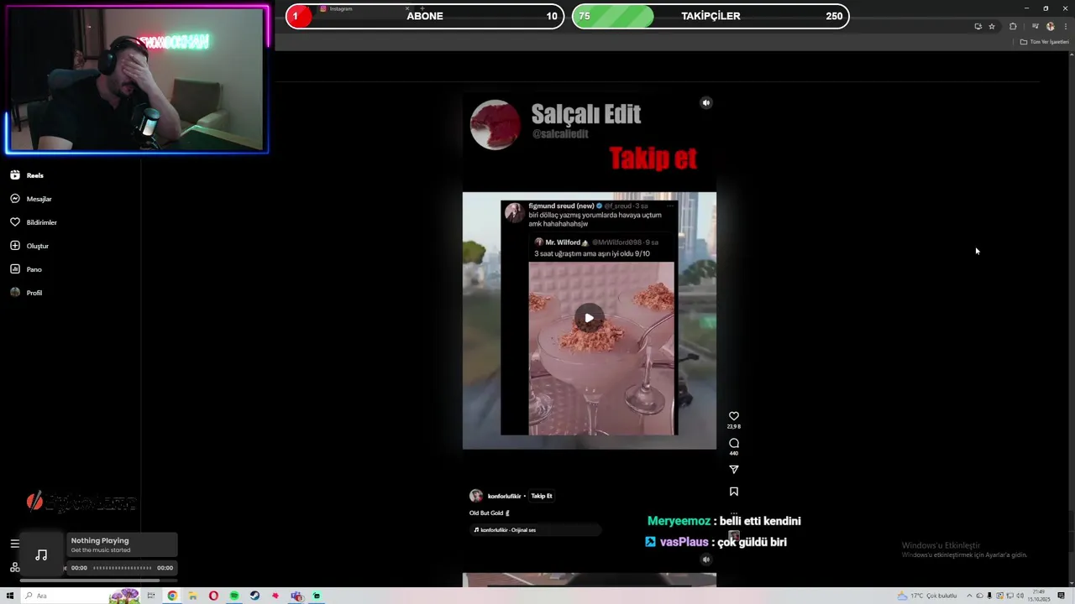Click the install app icon in address bar
Viewport: 1075px width, 604px height.
coord(978,27)
